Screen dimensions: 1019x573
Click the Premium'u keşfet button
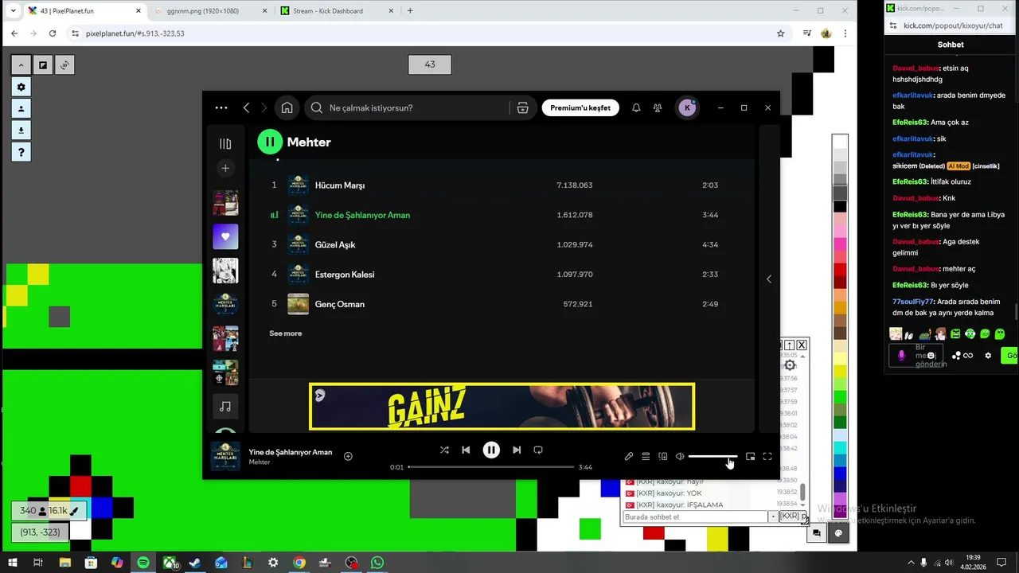580,107
